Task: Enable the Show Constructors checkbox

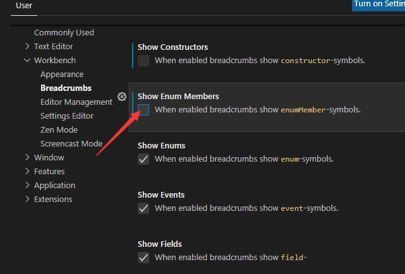Action: tap(143, 61)
